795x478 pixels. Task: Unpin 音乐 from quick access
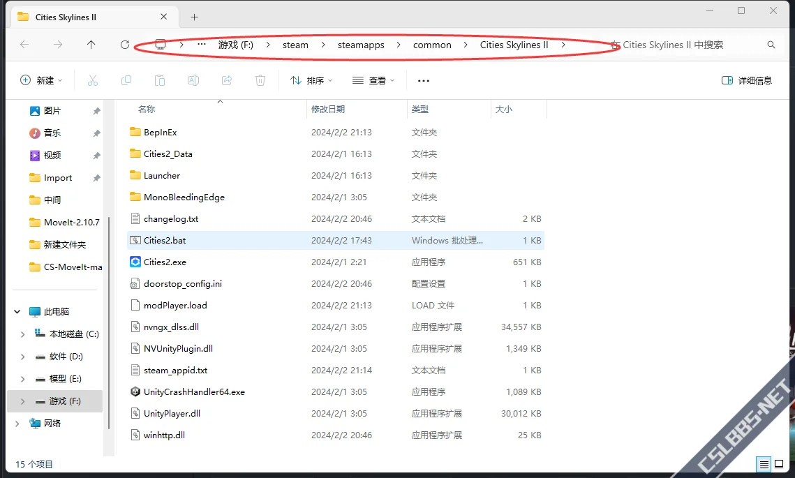[96, 133]
